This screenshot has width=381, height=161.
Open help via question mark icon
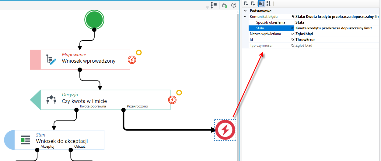[x=234, y=5]
